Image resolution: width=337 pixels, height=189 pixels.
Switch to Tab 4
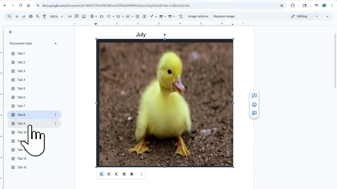pos(34,80)
